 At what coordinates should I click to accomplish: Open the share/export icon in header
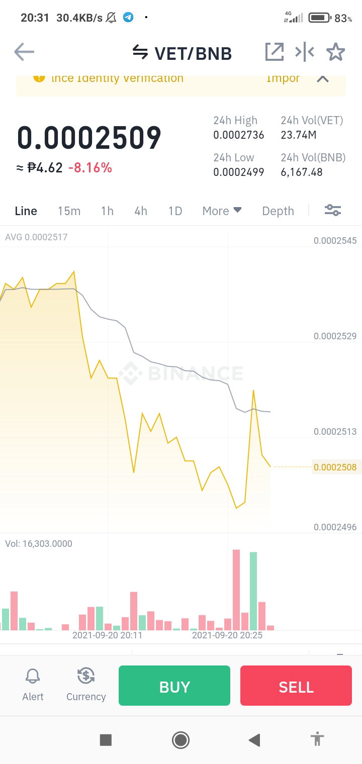coord(275,52)
